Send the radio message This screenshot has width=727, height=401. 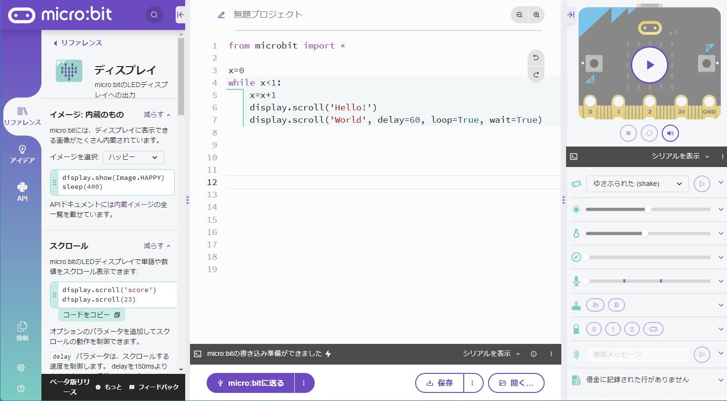[702, 354]
